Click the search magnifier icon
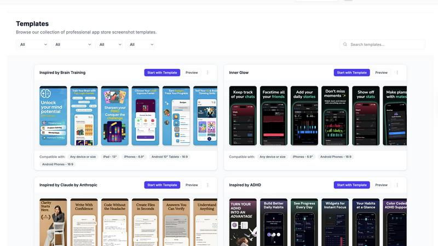This screenshot has width=438, height=246. [x=345, y=44]
